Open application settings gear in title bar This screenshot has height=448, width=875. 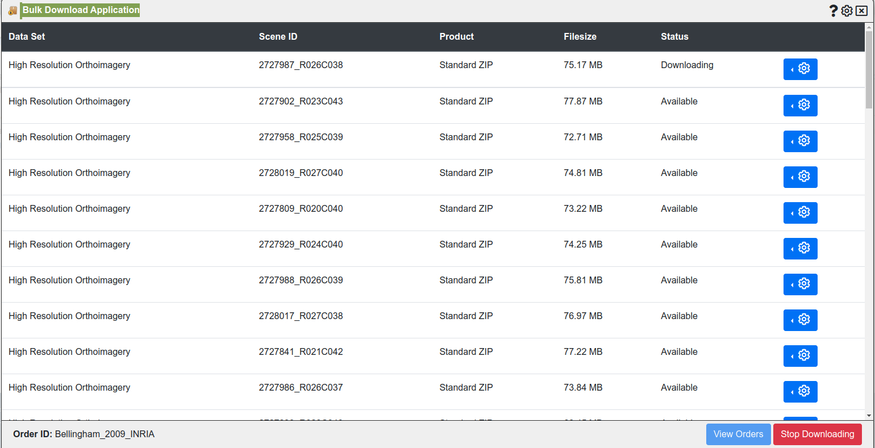847,11
